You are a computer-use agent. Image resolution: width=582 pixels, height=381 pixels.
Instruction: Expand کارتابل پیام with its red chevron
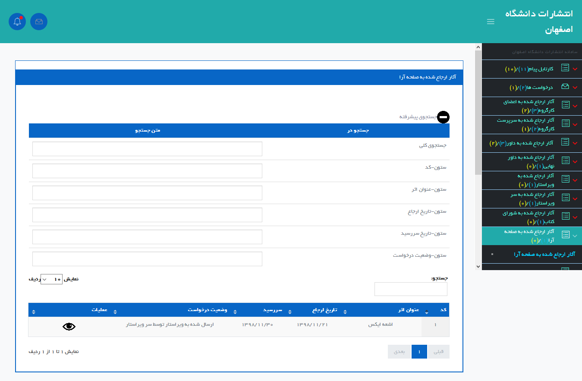click(x=575, y=69)
